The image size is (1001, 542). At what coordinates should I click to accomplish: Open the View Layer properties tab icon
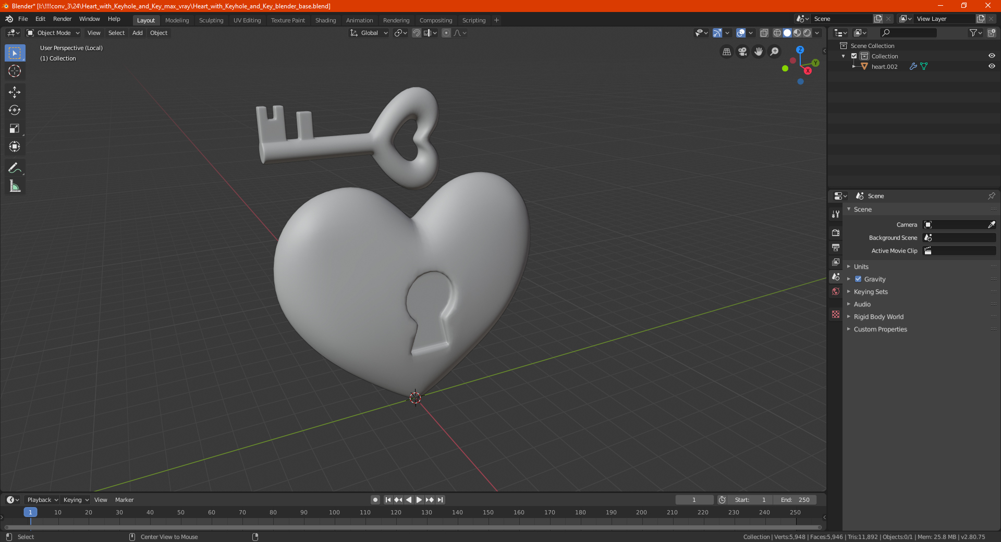pos(836,262)
